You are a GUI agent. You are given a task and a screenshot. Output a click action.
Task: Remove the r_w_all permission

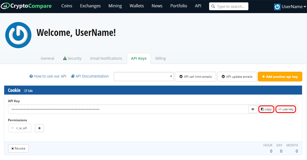(x=20, y=128)
